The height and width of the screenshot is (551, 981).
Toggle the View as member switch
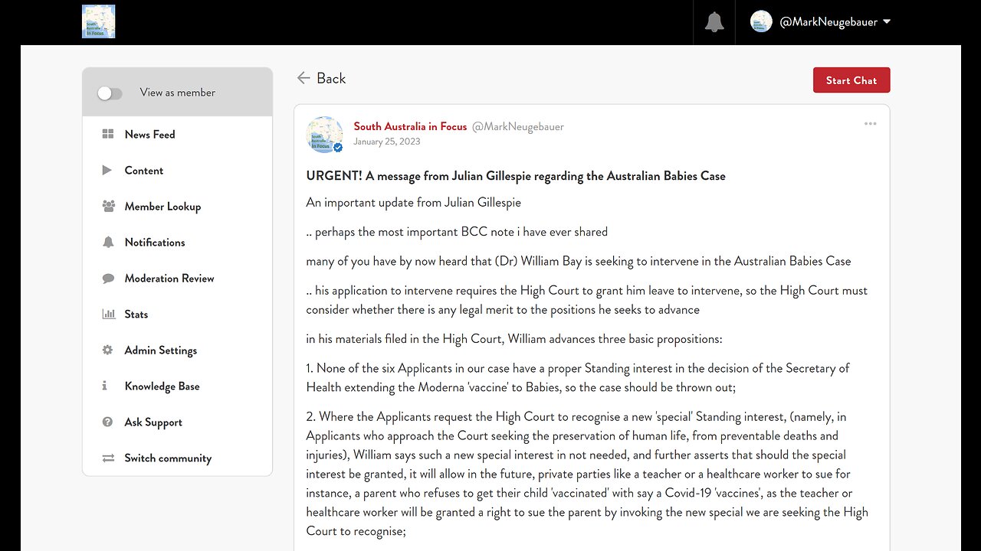(110, 93)
